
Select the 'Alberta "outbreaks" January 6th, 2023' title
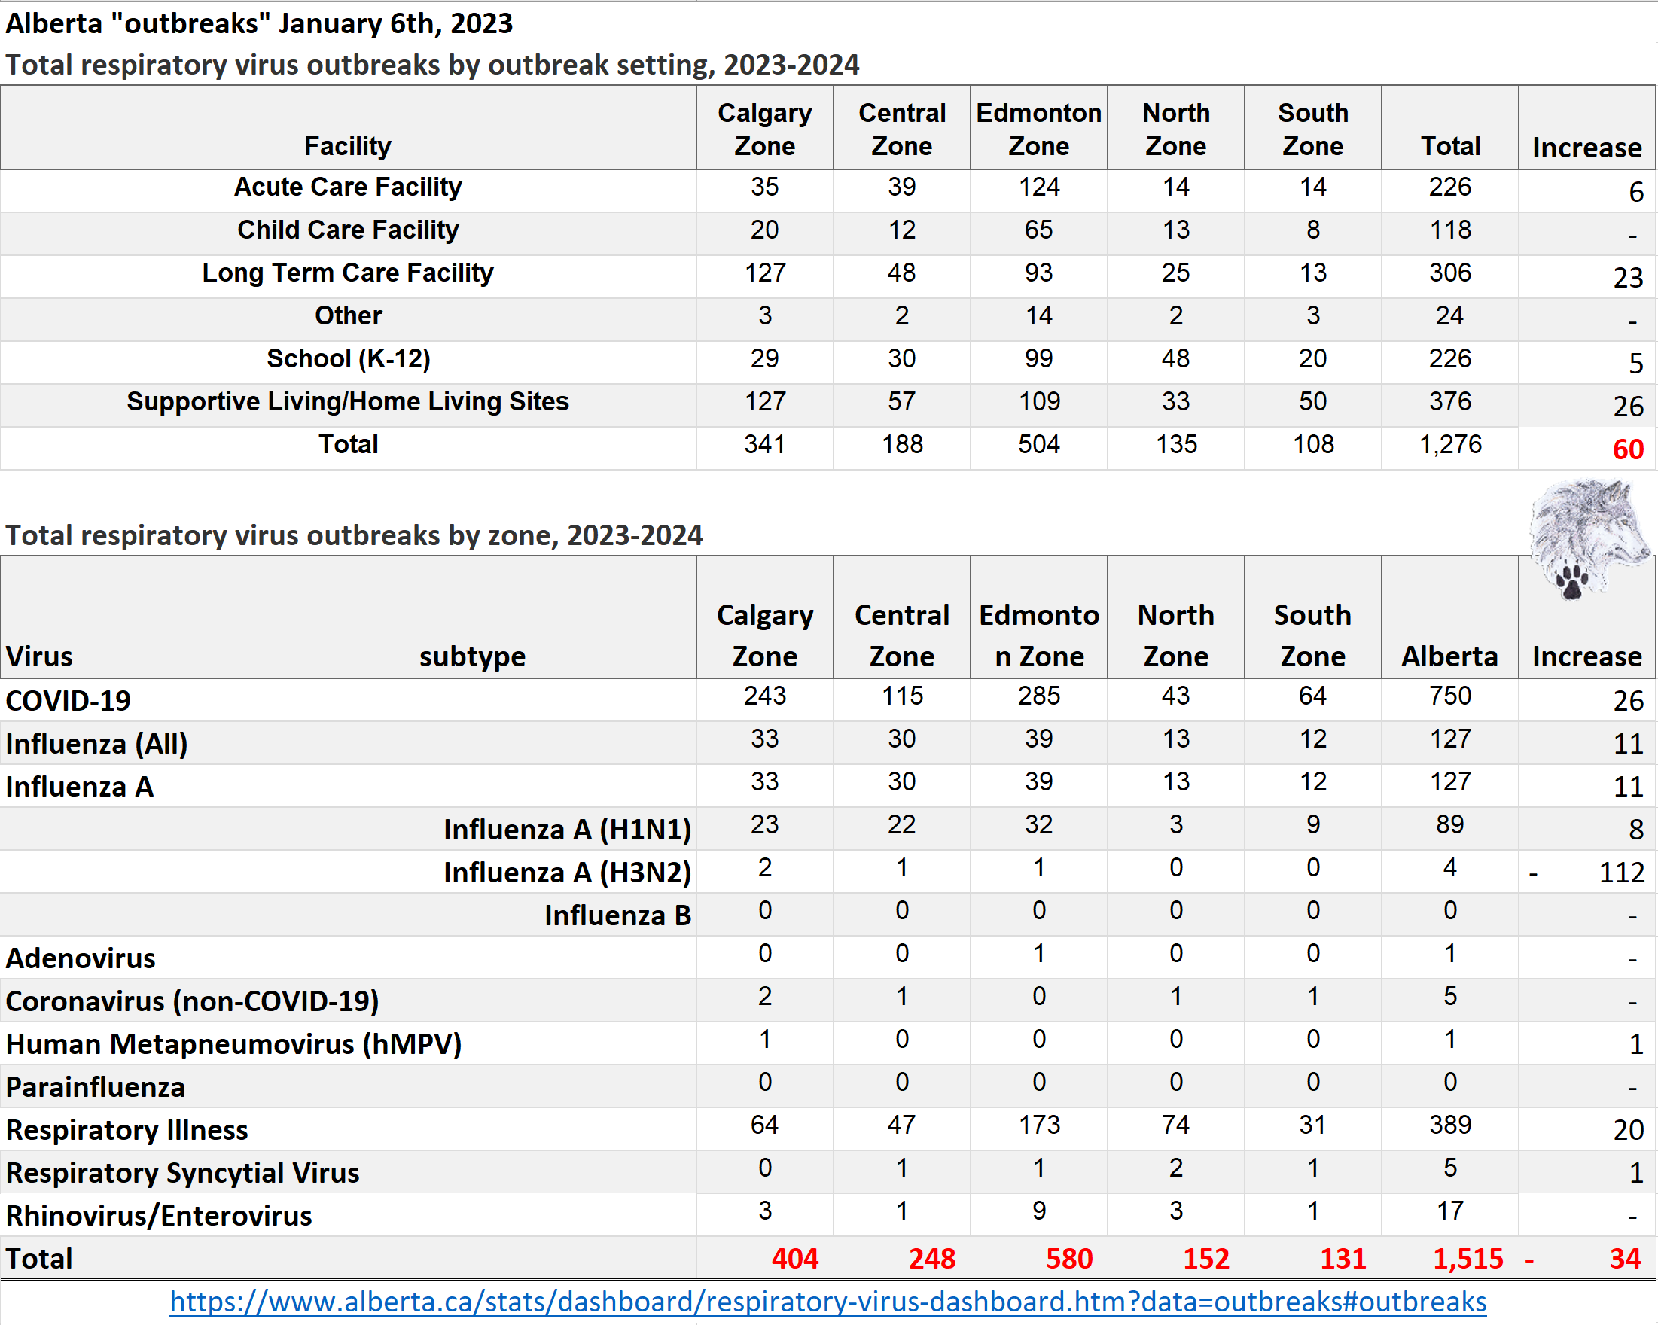point(259,23)
